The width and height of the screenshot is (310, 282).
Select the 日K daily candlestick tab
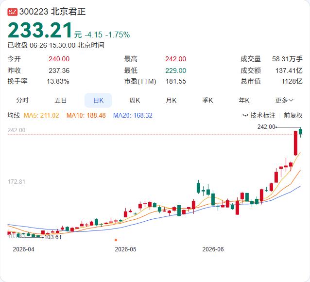coord(98,100)
